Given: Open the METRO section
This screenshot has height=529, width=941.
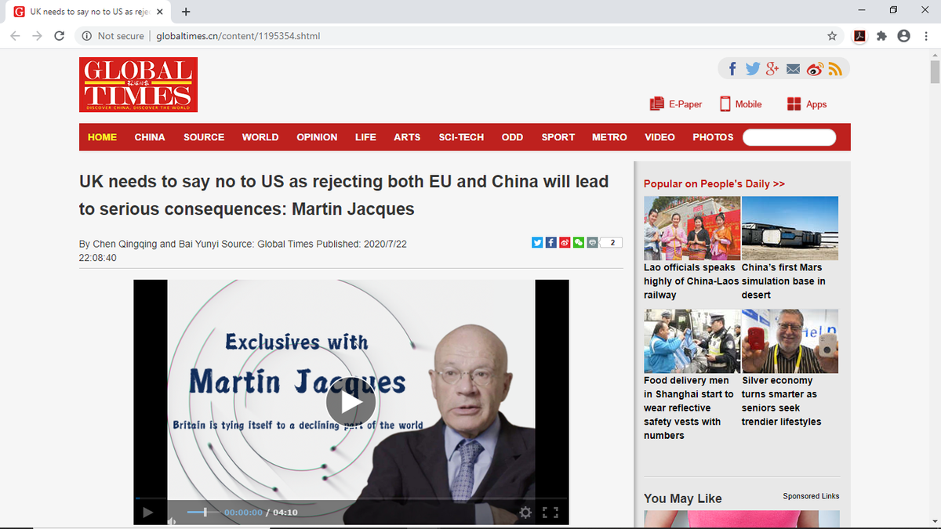Looking at the screenshot, I should click(x=609, y=137).
